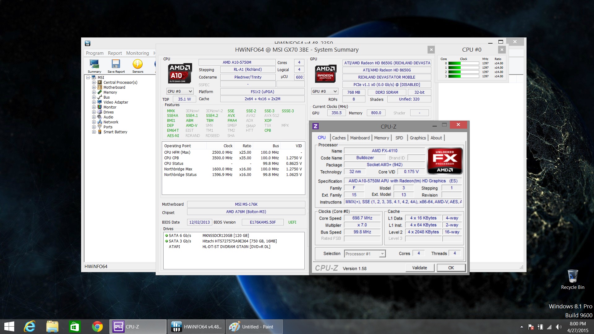Select the Ports tree item
The width and height of the screenshot is (594, 334).
pyautogui.click(x=108, y=127)
